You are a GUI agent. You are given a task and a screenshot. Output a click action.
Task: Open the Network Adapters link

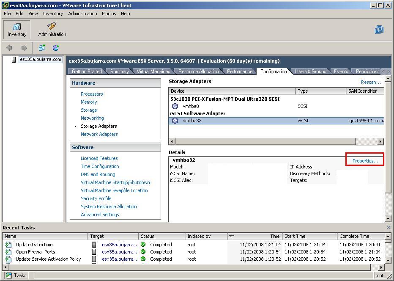coord(99,134)
